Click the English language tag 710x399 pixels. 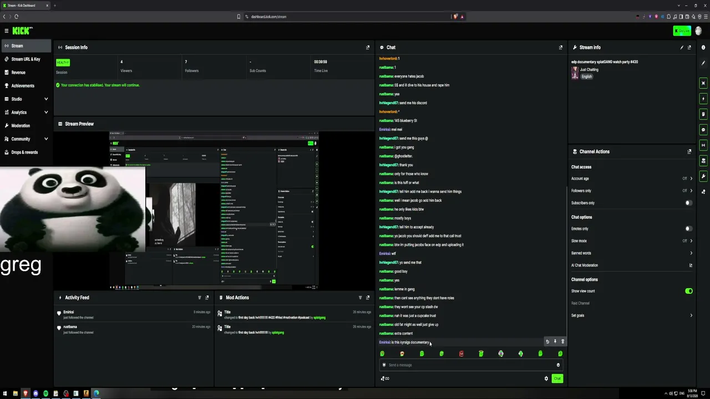tap(586, 76)
